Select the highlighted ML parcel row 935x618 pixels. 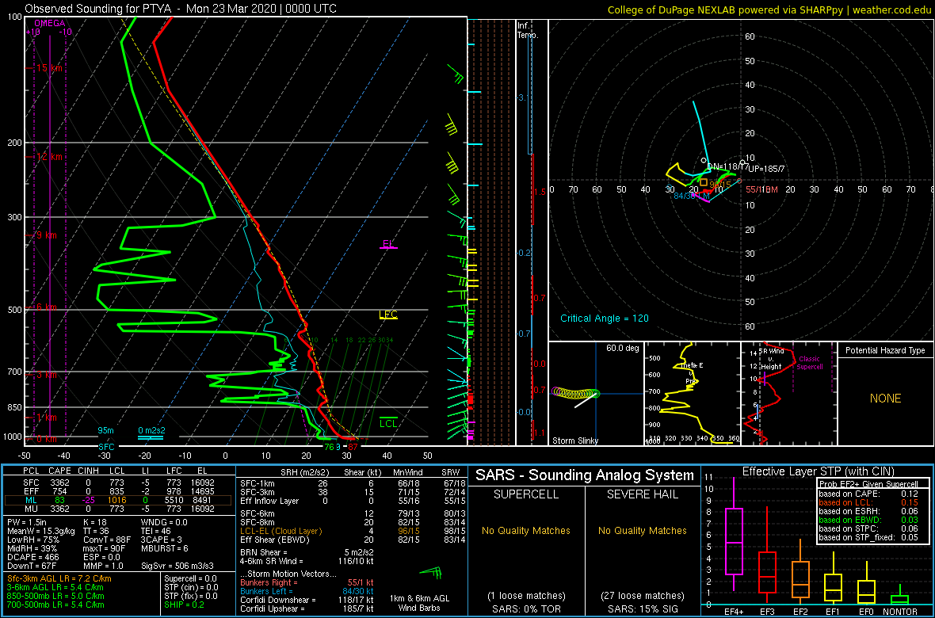(119, 499)
